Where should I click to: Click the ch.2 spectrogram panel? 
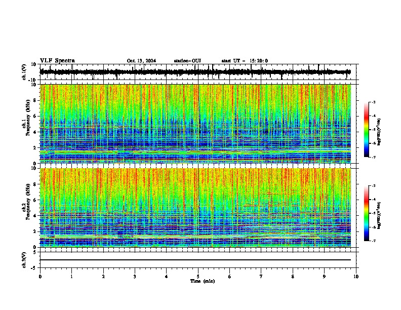click(195, 208)
